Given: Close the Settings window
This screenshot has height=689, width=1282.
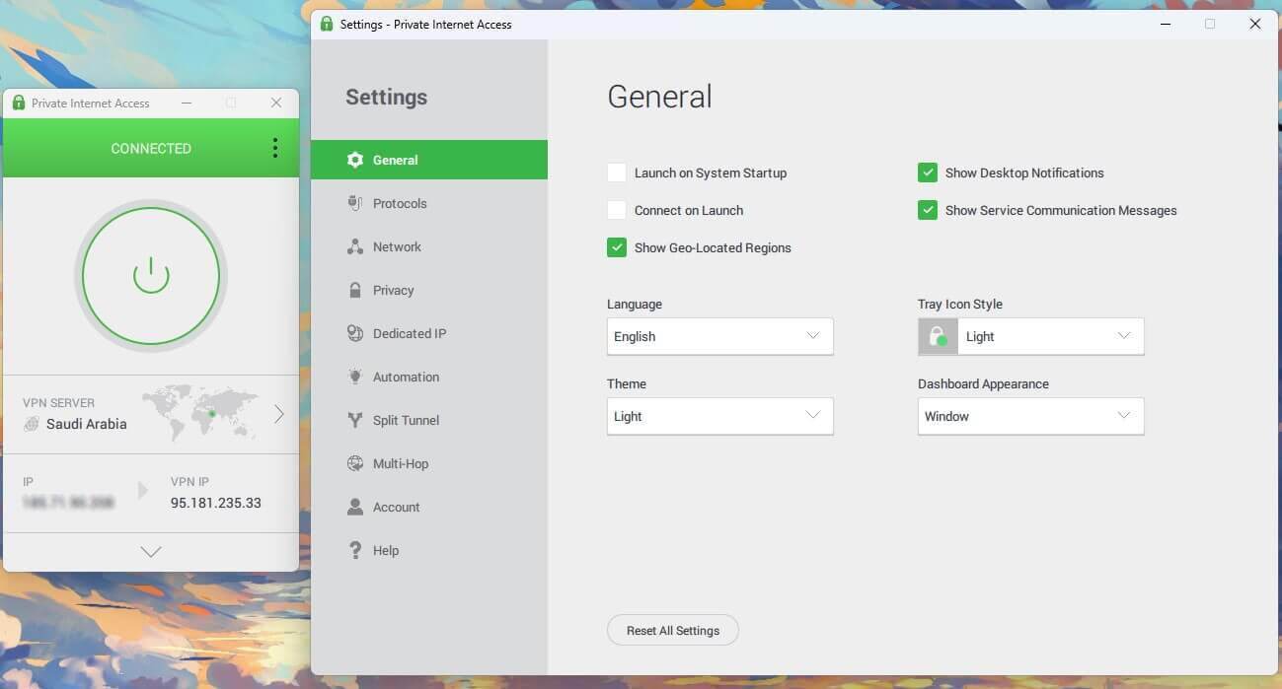Looking at the screenshot, I should pyautogui.click(x=1255, y=24).
